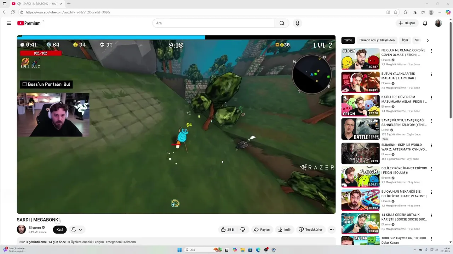Switch to the SARDI MEGABONK browser tab
Screen dimensions: 453x254
click(37, 4)
